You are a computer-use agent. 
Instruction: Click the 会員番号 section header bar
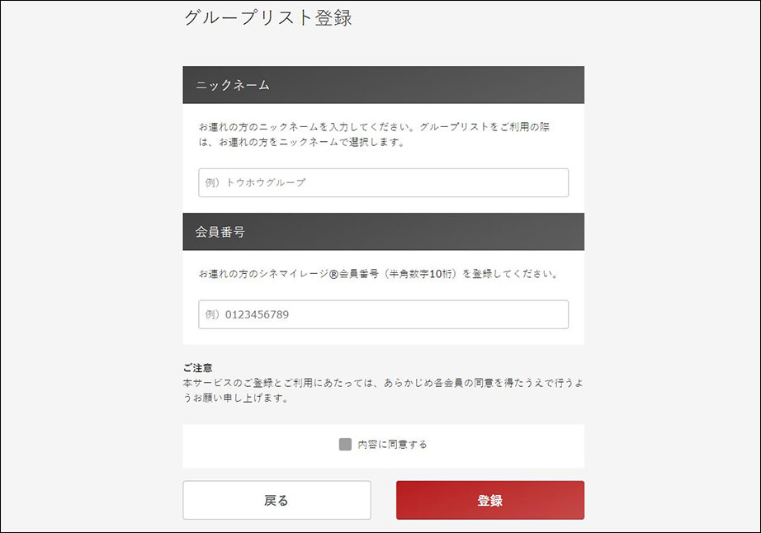384,232
